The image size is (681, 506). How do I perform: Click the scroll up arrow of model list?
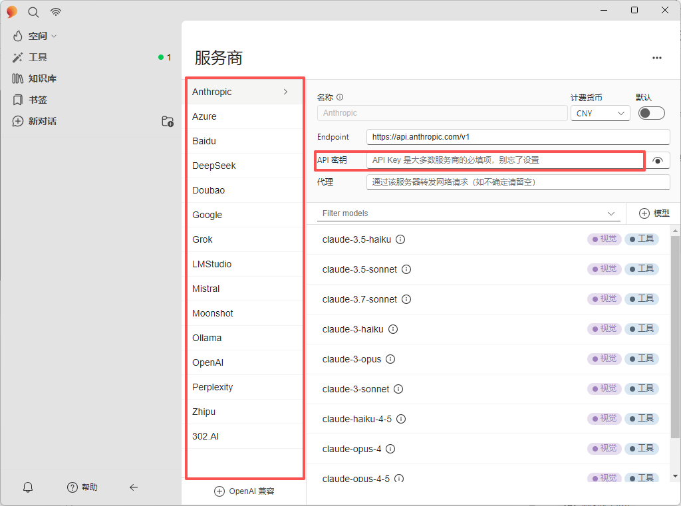675,231
